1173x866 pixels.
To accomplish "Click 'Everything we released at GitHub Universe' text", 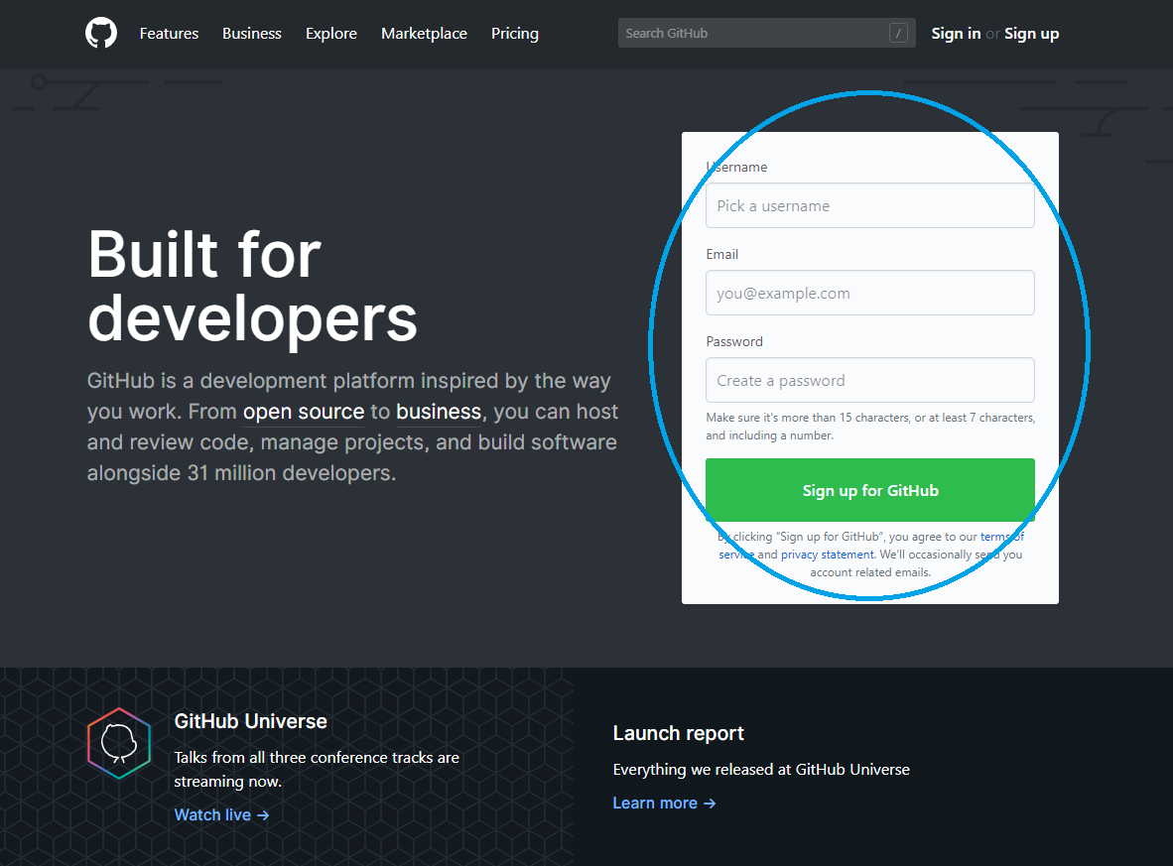I will pyautogui.click(x=761, y=770).
